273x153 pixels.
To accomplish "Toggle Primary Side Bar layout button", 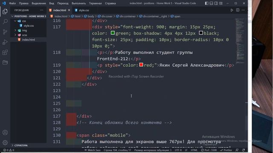I will pyautogui.click(x=206, y=3).
